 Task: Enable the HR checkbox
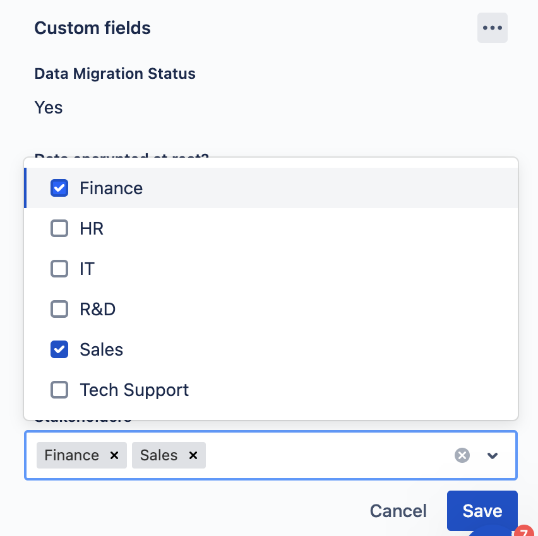(59, 228)
